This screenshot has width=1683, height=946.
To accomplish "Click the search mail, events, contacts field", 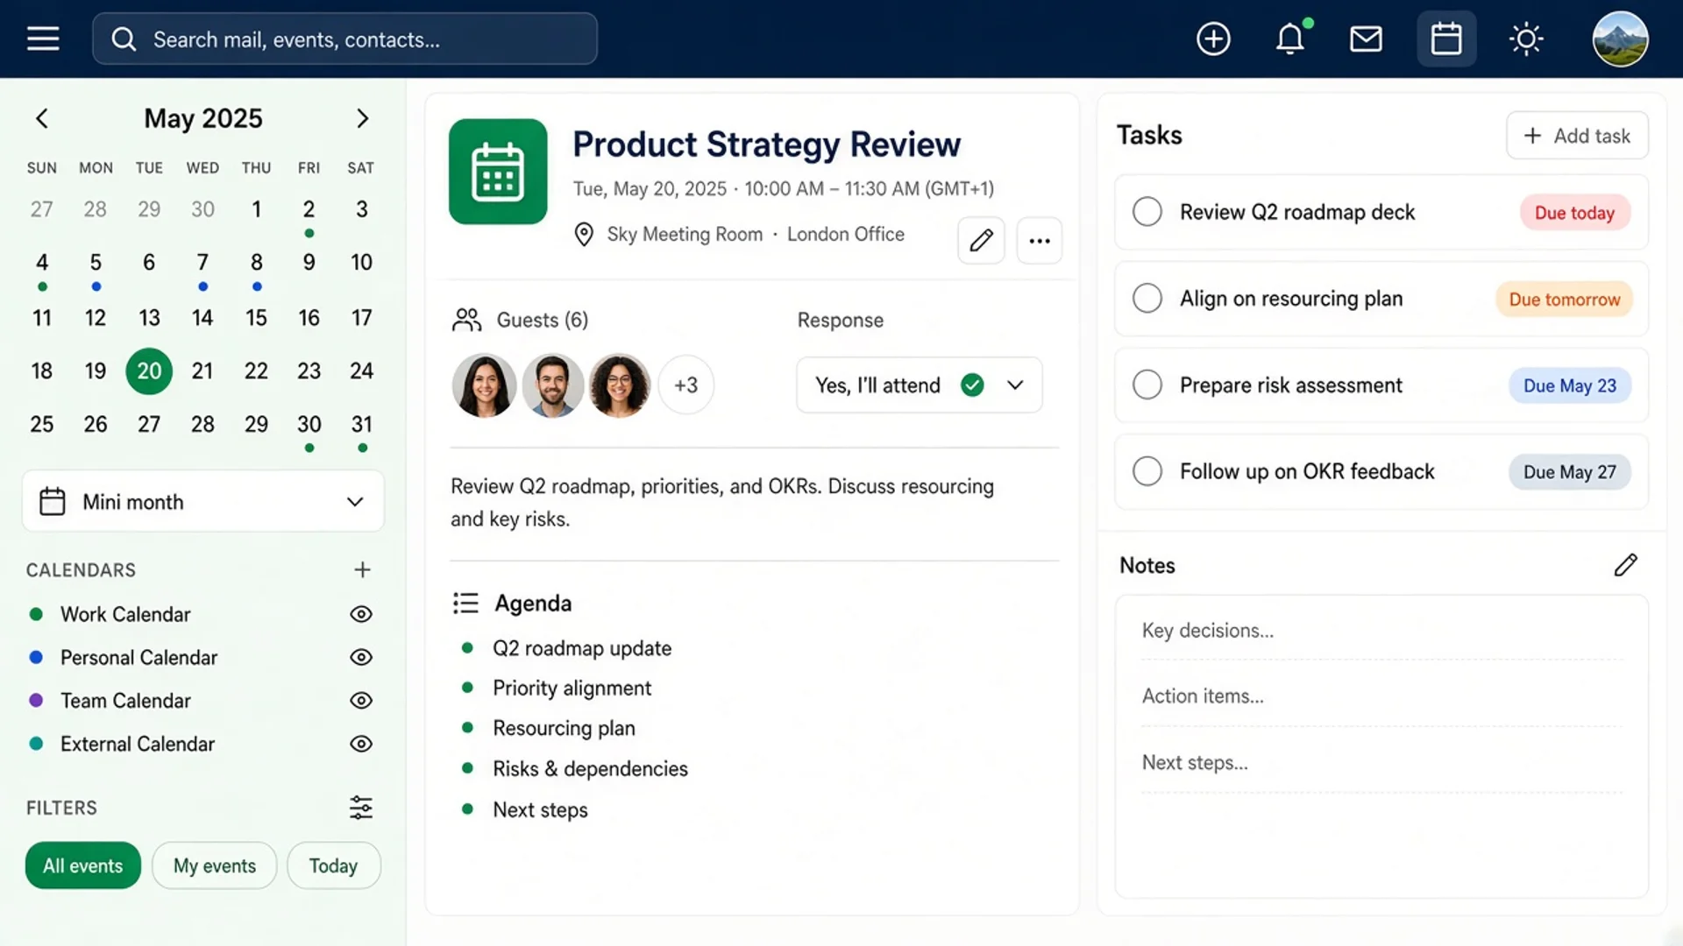I will 345,39.
